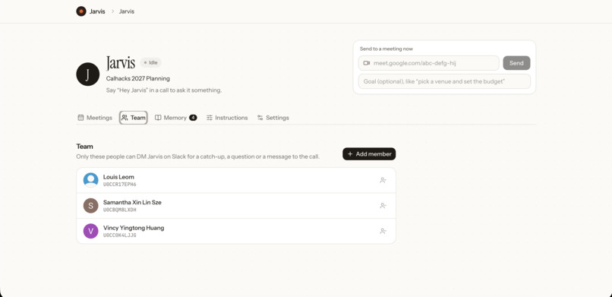
Task: Select the name Vincy Yingtong Huang
Action: pos(134,228)
